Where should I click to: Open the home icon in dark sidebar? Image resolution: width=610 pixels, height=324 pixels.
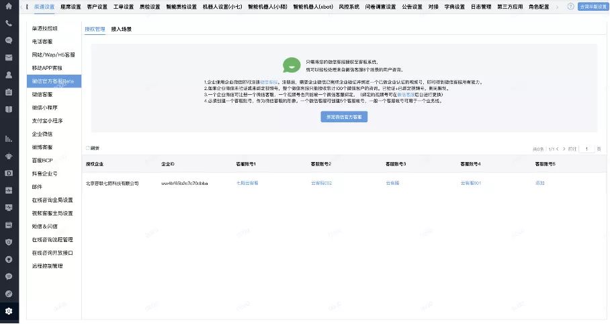9,6
